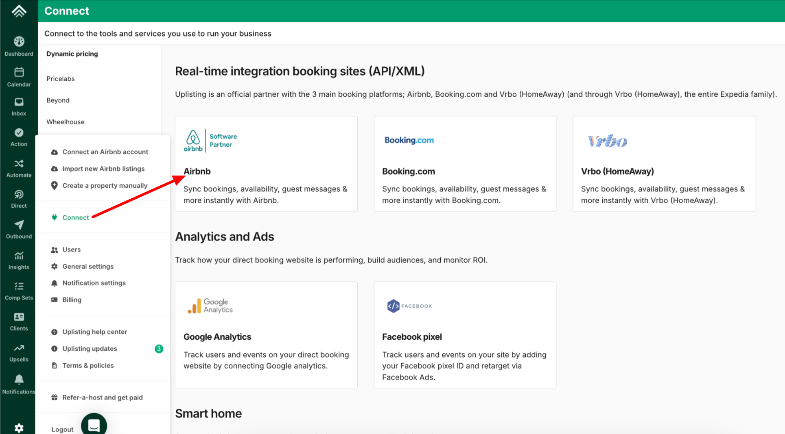Select Import new Airbnb listings
Screen dimensions: 785x434
pos(103,169)
